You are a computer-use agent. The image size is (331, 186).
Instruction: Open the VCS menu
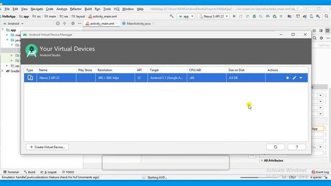point(116,9)
